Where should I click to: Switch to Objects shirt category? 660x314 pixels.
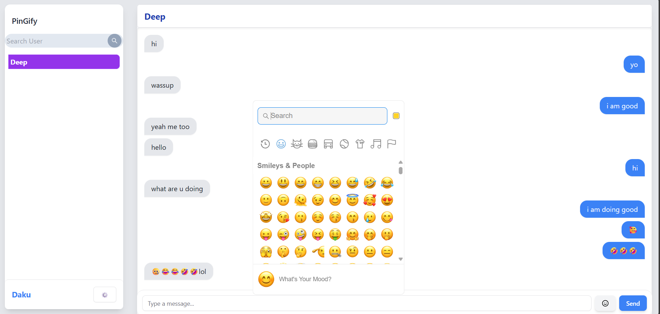click(x=360, y=144)
